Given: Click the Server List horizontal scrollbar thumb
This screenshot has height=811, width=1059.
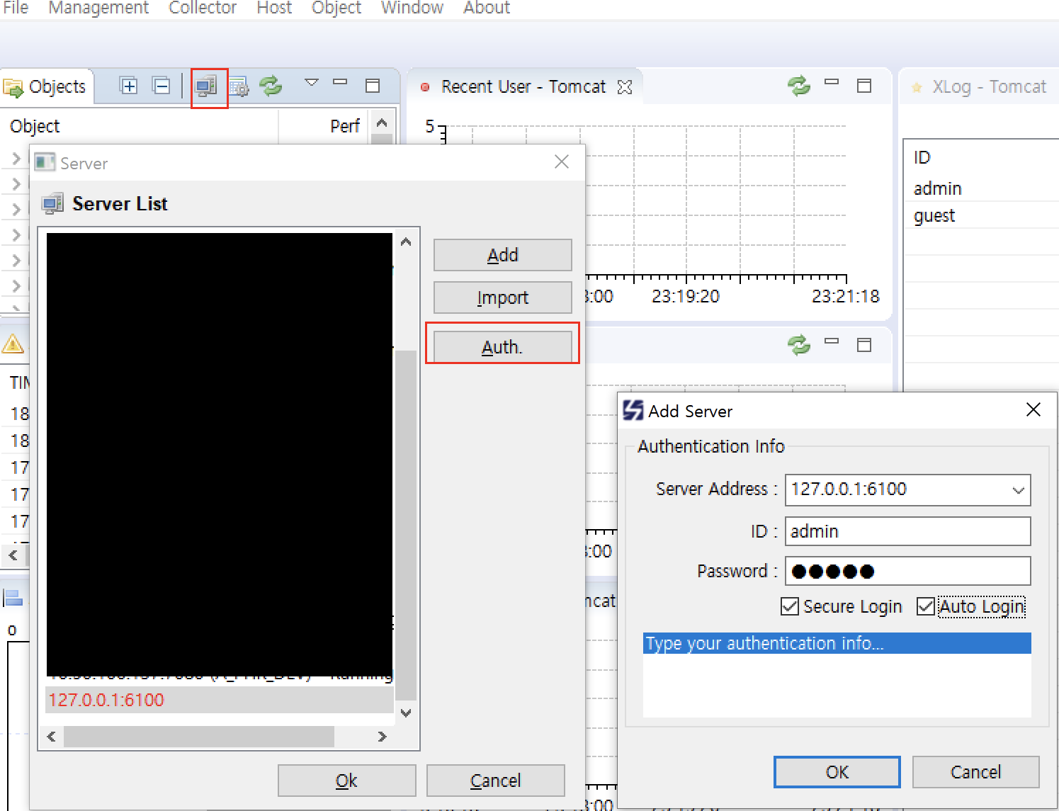Looking at the screenshot, I should (199, 737).
